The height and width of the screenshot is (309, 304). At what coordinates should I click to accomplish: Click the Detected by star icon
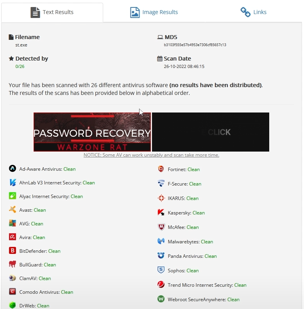[x=11, y=59]
